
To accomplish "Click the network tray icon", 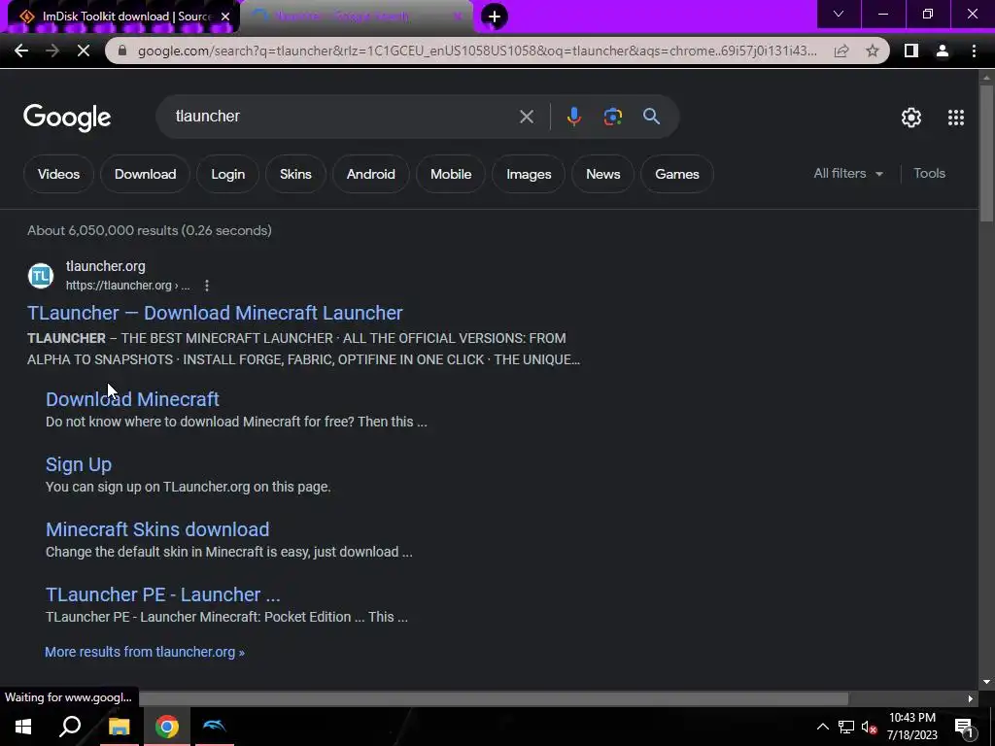I will pyautogui.click(x=846, y=727).
